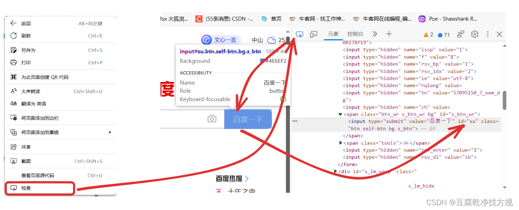Open DevTools three-dot customize menu
This screenshot has width=519, height=210.
(488, 34)
